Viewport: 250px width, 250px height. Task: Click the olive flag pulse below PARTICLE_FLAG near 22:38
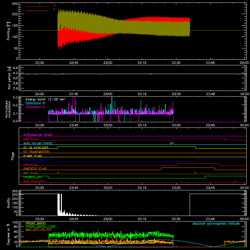[x=58, y=173]
